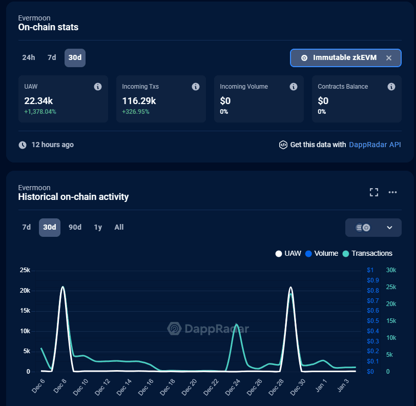Click the On-chain stats heading
The height and width of the screenshot is (406, 416).
(x=48, y=27)
